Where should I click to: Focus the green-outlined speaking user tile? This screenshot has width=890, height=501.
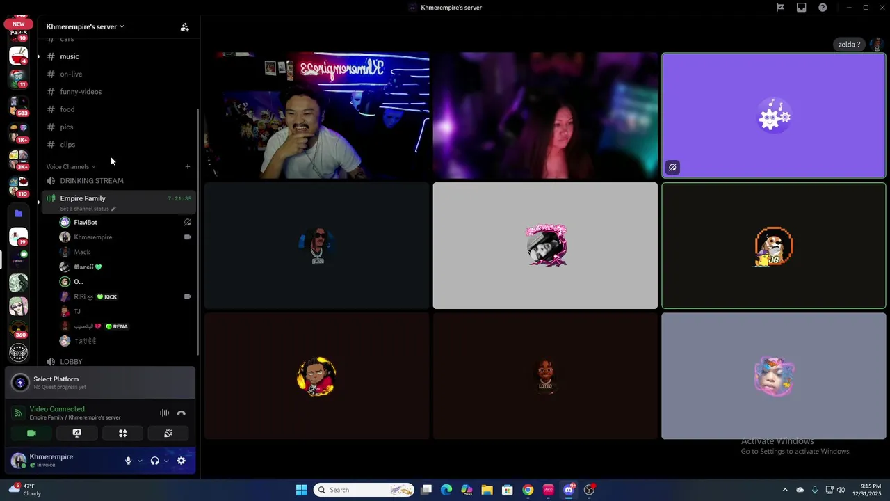tap(774, 246)
